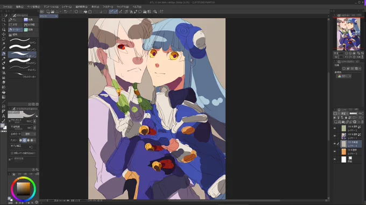Click the ブラシサイズ stepper arrows
The image size is (366, 205).
coord(31,121)
